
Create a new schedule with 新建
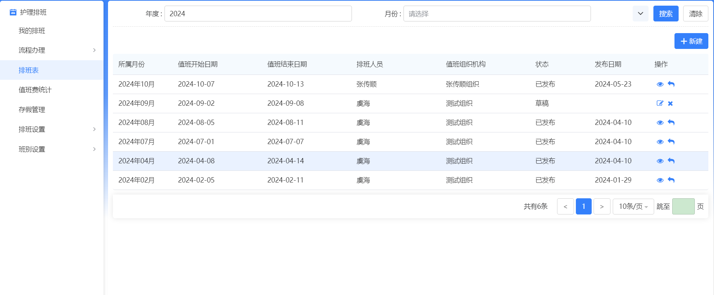coord(691,41)
